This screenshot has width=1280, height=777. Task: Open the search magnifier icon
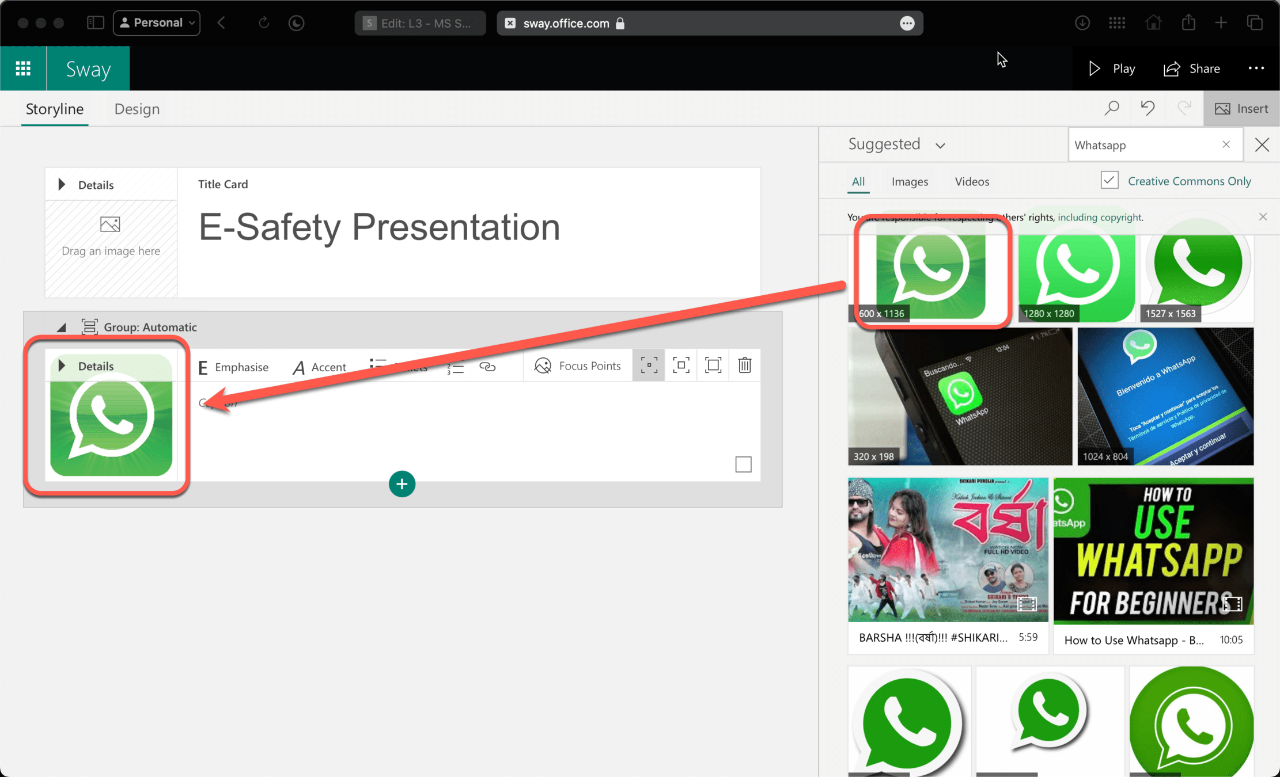[x=1111, y=108]
